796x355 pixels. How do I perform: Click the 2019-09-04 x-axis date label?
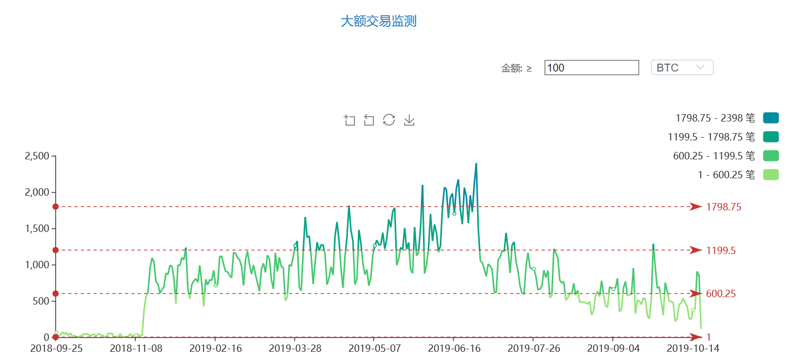612,348
